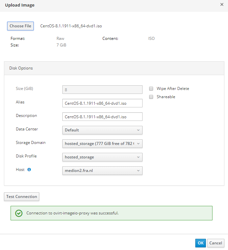Open the Data Center dropdown
The height and width of the screenshot is (250, 228).
pyautogui.click(x=102, y=130)
